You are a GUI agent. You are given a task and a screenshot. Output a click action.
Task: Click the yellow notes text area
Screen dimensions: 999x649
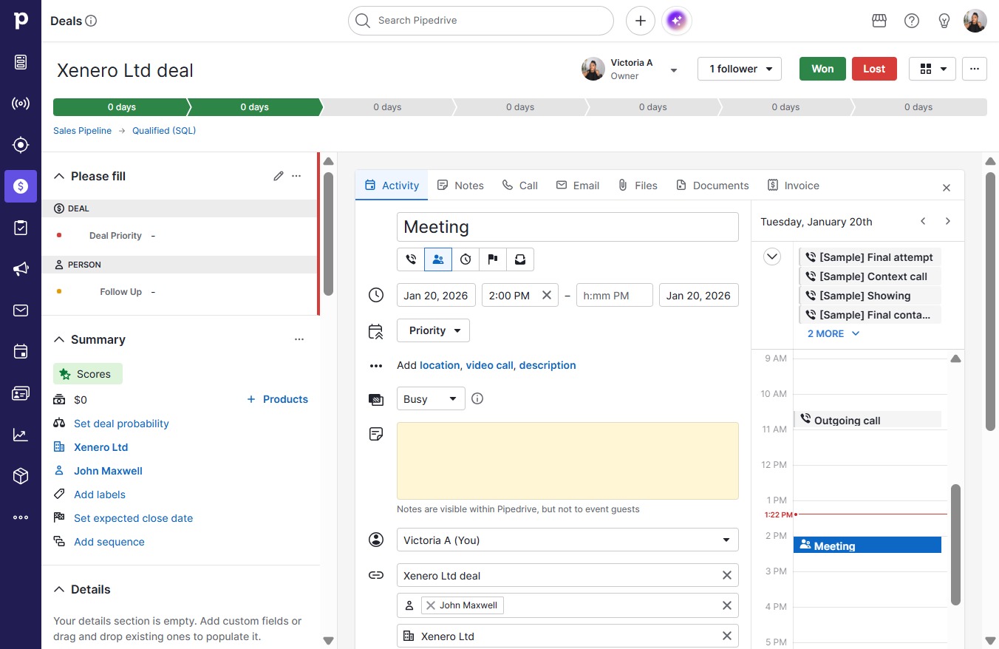(x=567, y=461)
